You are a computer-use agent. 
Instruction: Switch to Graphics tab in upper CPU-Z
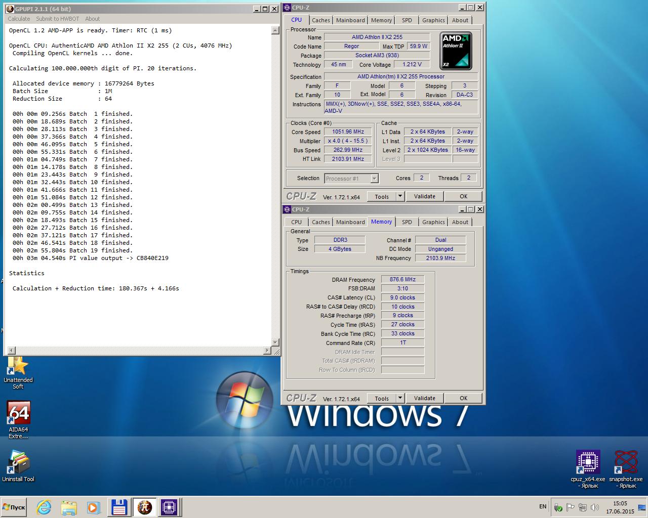coord(434,20)
